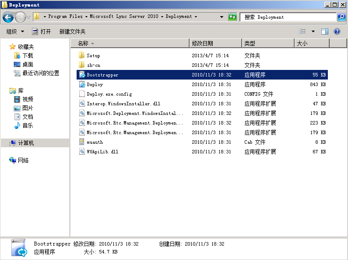Click the muauth file name
The image size is (348, 260).
95,142
